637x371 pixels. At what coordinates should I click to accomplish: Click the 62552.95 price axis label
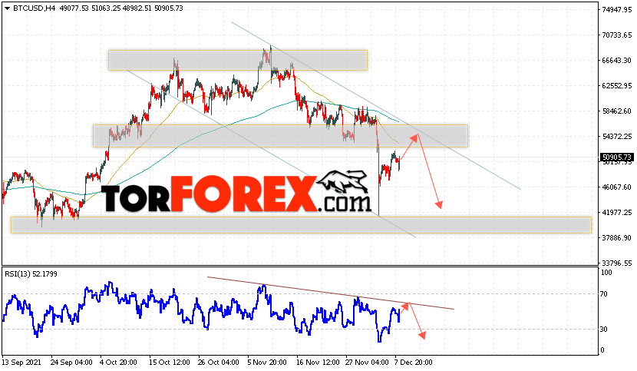[617, 86]
